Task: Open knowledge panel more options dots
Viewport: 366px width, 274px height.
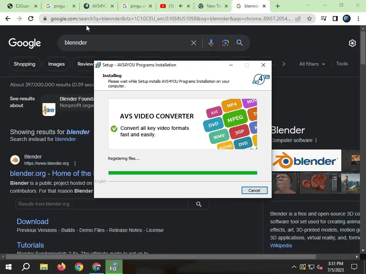Action: point(316,140)
